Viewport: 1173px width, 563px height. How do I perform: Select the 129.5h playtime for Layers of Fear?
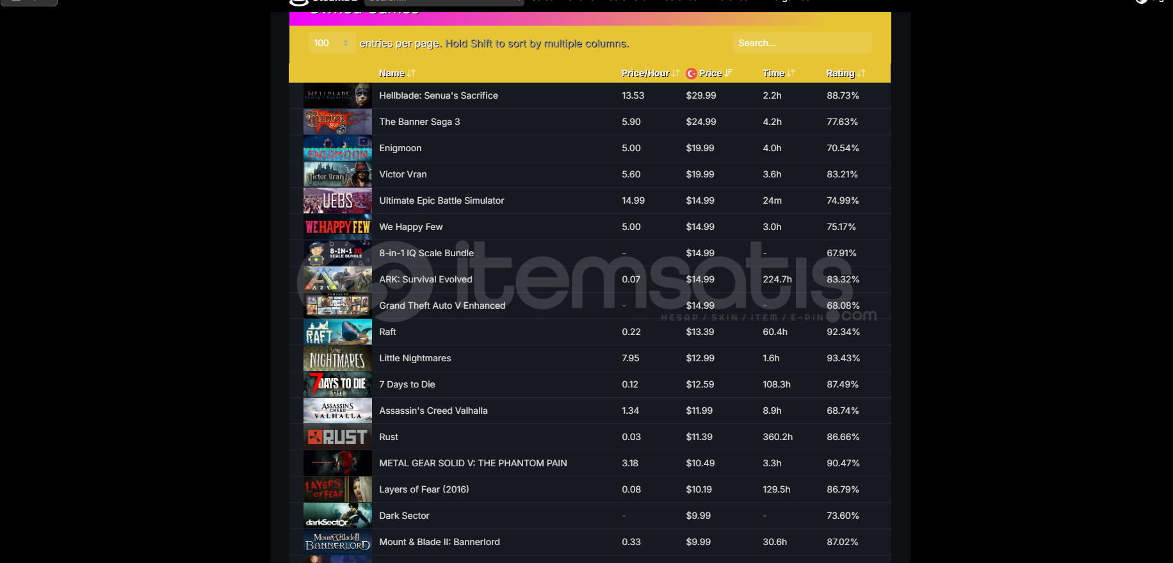tap(777, 489)
